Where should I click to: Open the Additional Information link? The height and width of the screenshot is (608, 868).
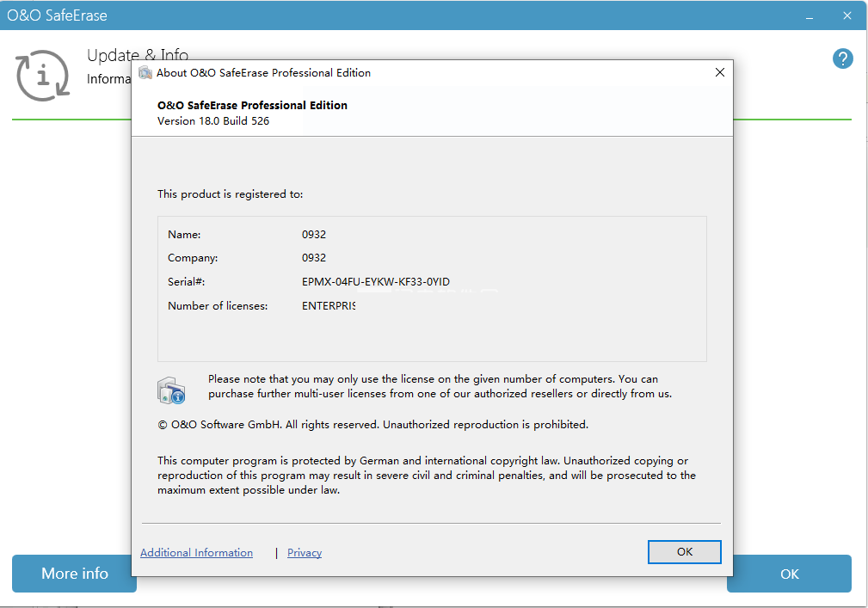coord(196,553)
